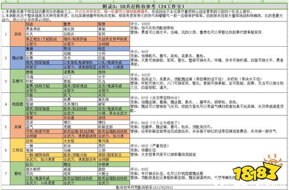Click the '桃园盾' team name cell
The width and height of the screenshot is (289, 190).
click(x=18, y=104)
